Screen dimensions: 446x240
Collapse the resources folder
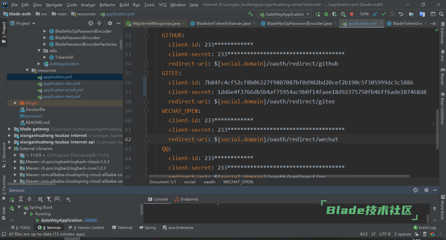[x=27, y=70]
